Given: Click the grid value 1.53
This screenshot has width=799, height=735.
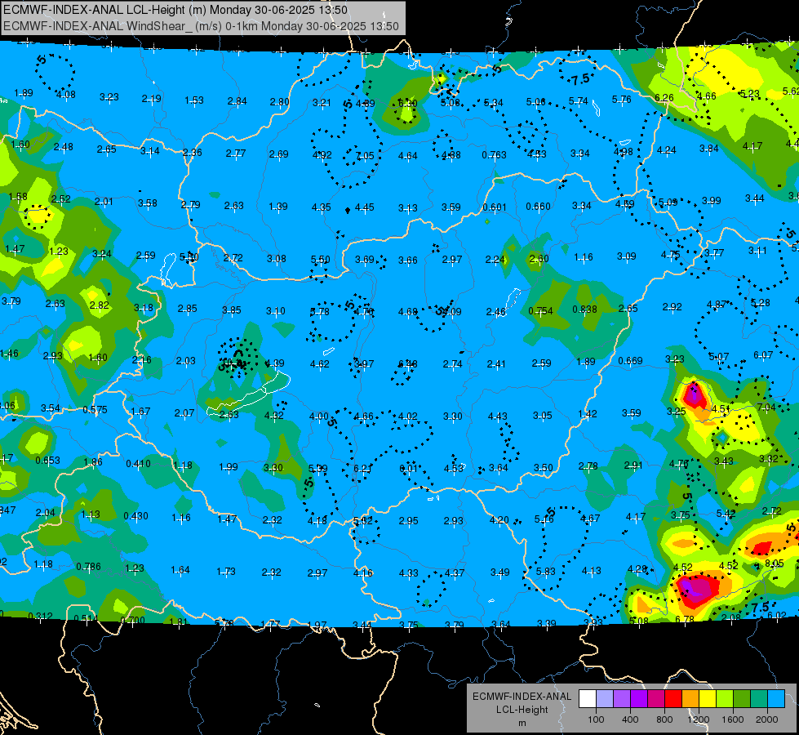Looking at the screenshot, I should point(194,100).
